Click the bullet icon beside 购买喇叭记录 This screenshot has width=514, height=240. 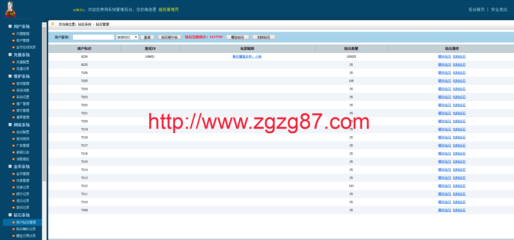tap(13, 229)
